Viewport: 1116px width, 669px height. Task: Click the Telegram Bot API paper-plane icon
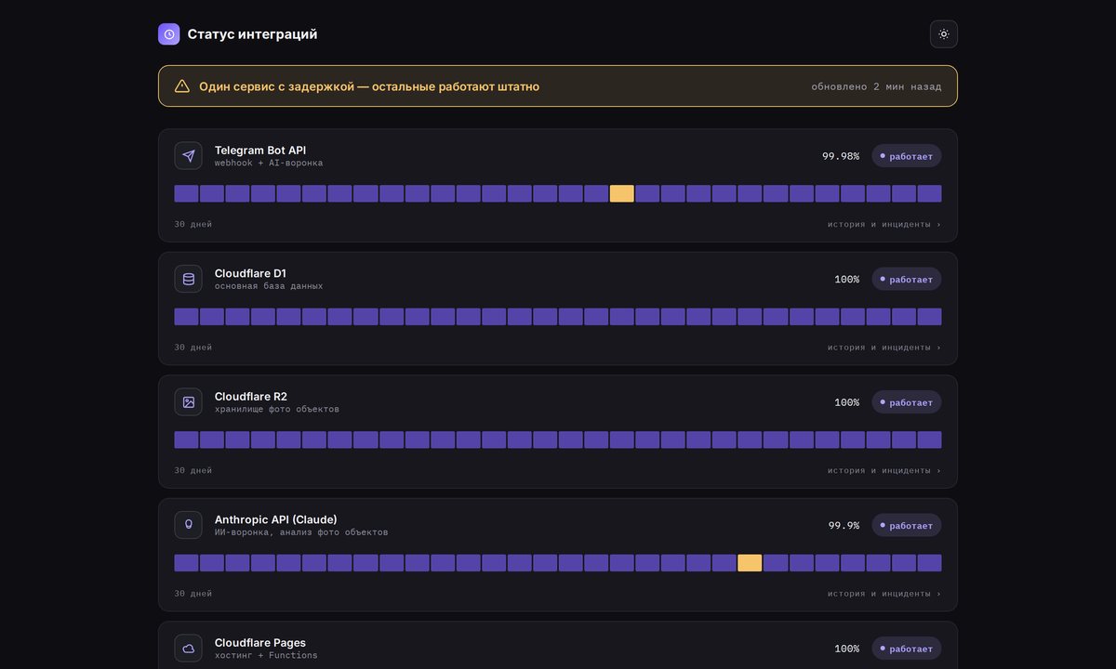coord(189,156)
